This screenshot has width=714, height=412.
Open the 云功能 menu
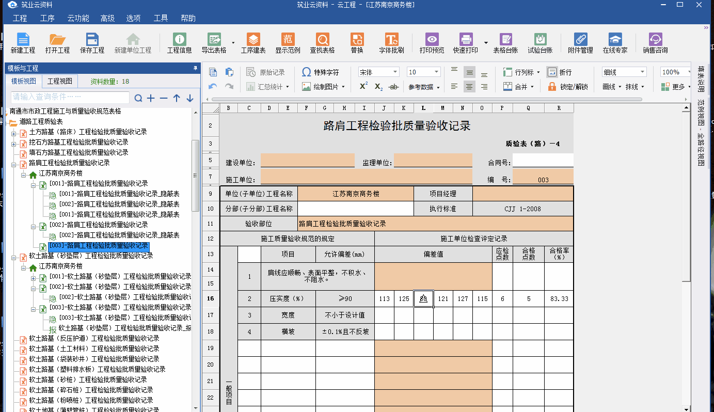pos(78,18)
